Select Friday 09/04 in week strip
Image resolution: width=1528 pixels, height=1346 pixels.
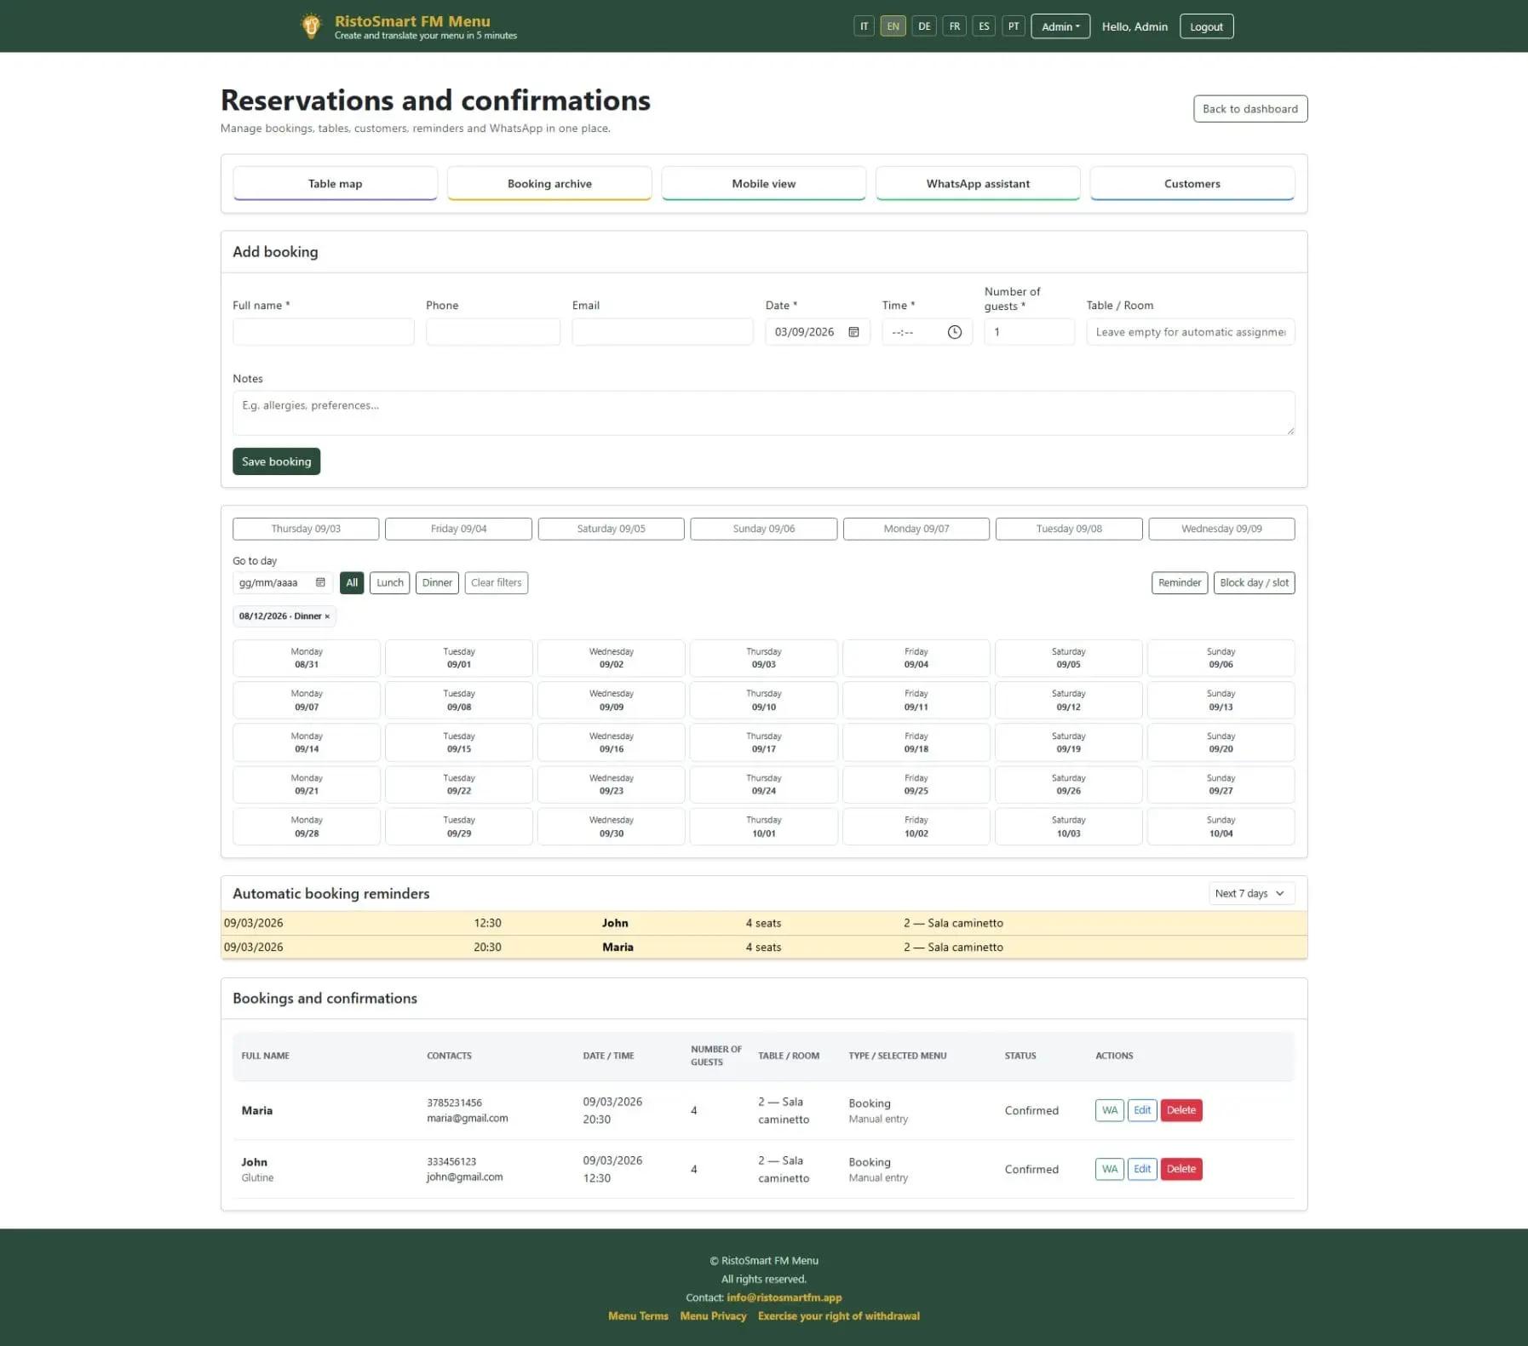pos(458,529)
